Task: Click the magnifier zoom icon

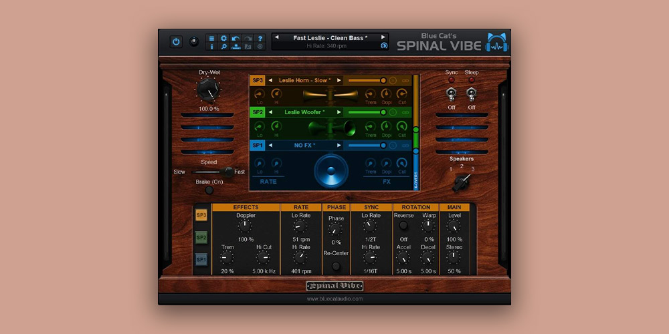Action: coord(223,47)
